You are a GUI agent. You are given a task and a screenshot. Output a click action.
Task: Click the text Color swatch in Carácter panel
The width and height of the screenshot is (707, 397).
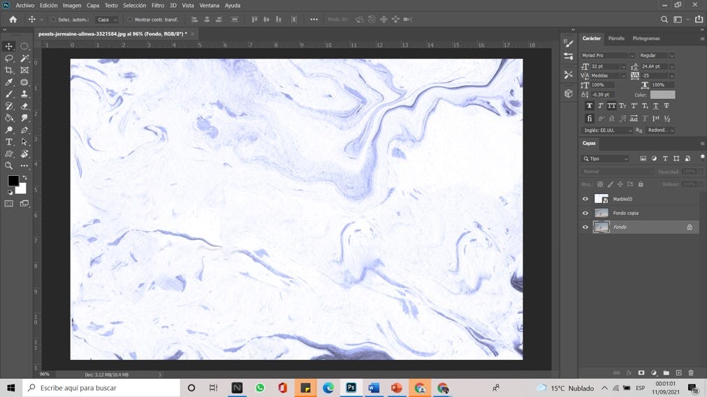tap(662, 94)
